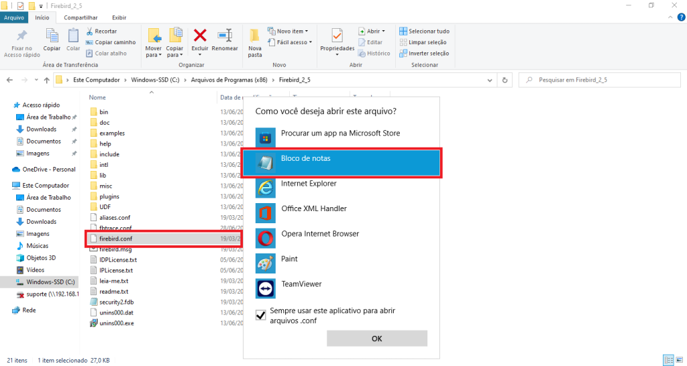Click Fixar no Acesso rápido pin icon

tap(21, 36)
